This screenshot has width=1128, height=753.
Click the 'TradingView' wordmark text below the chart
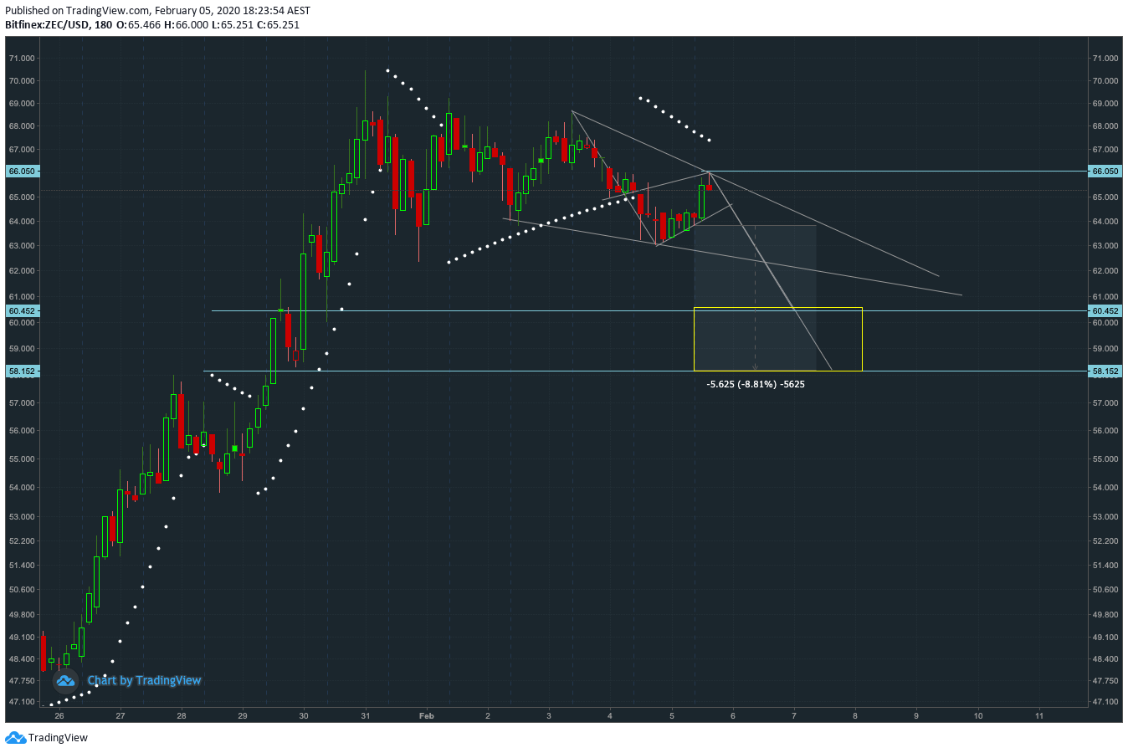tap(58, 738)
